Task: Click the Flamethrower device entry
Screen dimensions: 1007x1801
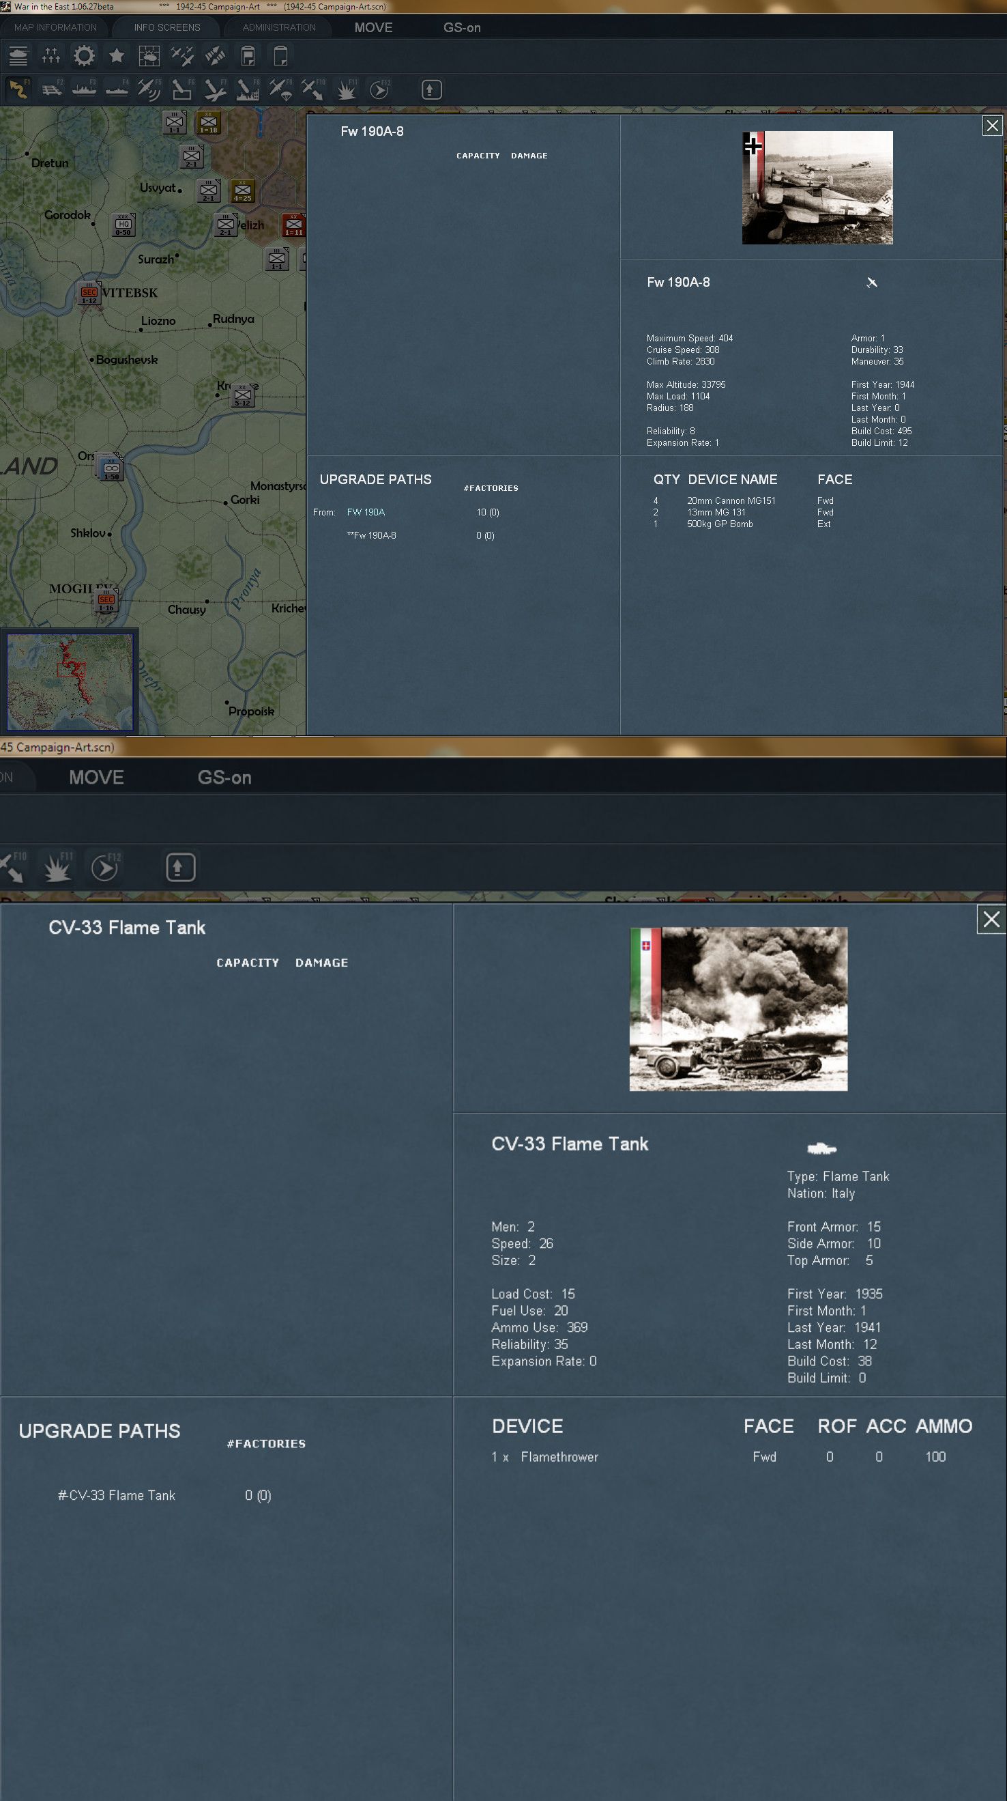Action: point(559,1457)
